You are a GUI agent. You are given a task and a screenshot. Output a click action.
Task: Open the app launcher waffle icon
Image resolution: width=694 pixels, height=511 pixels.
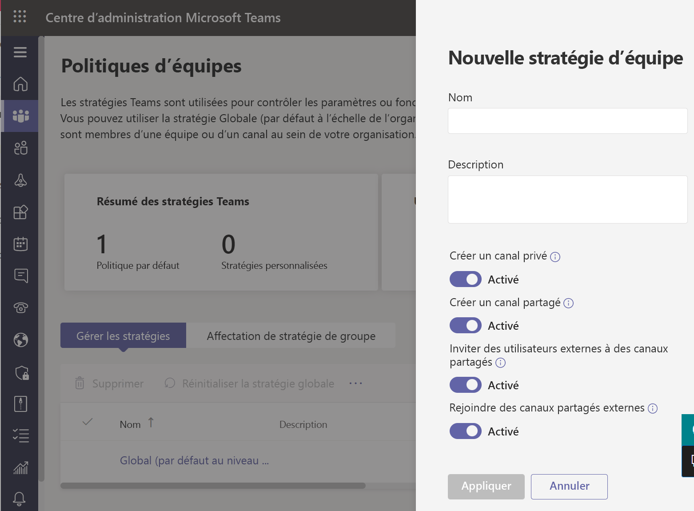(x=20, y=16)
